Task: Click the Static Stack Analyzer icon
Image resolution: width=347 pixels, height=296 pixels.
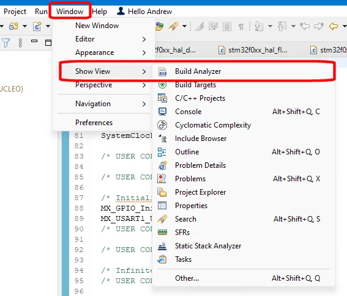Action: click(162, 246)
